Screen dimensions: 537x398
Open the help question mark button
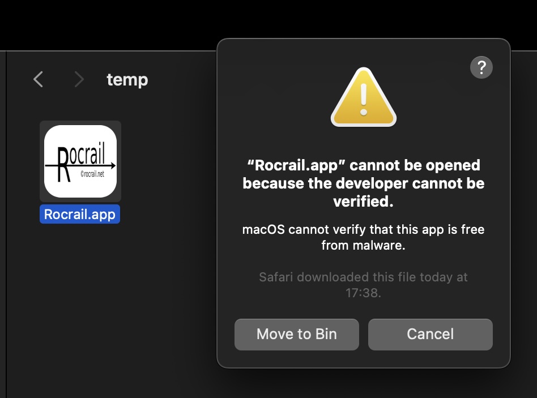(481, 68)
